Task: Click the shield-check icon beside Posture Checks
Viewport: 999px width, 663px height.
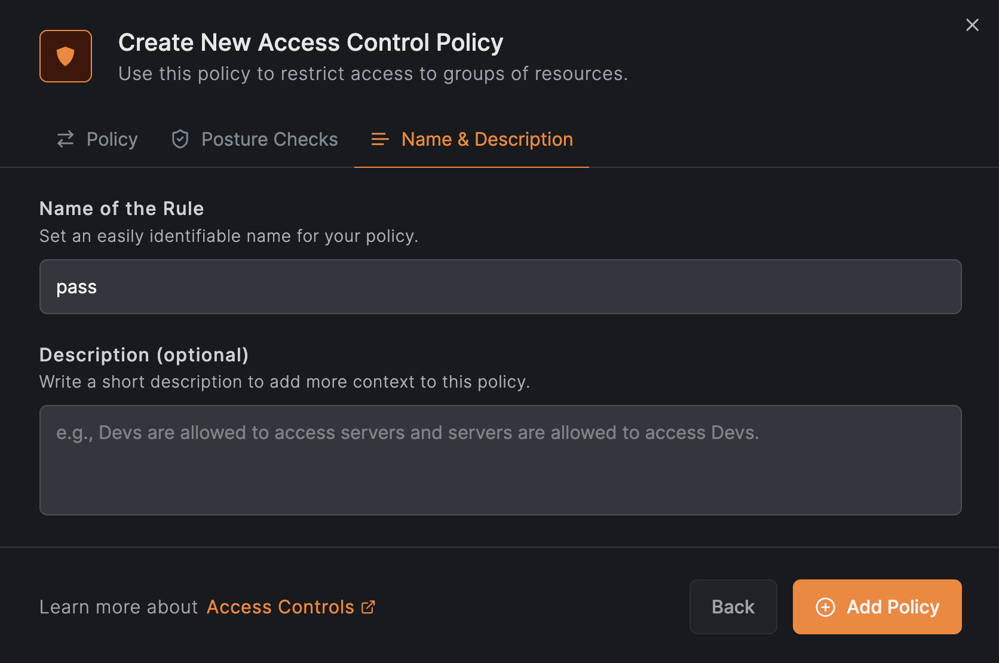Action: [180, 139]
